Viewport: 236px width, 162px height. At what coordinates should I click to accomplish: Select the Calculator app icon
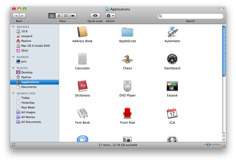82,59
